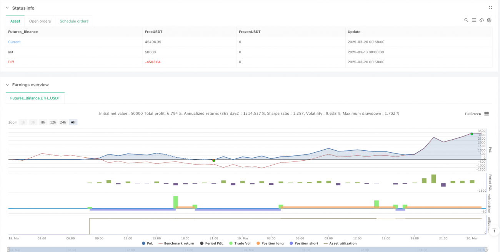
Task: Hide the Position short legend series
Action: [303, 243]
